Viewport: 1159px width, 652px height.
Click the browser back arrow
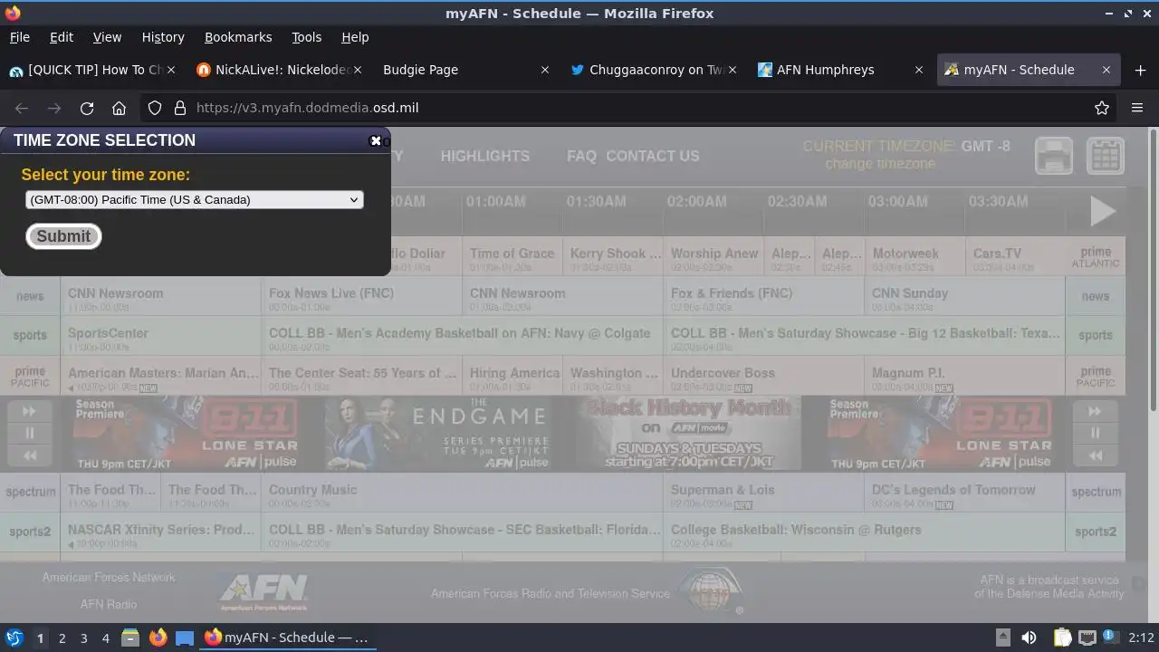click(22, 108)
